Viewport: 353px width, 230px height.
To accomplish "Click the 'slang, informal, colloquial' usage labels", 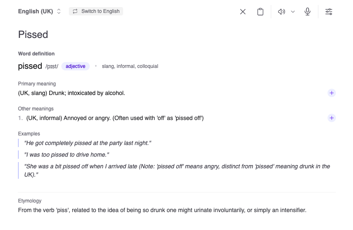I will click(130, 66).
